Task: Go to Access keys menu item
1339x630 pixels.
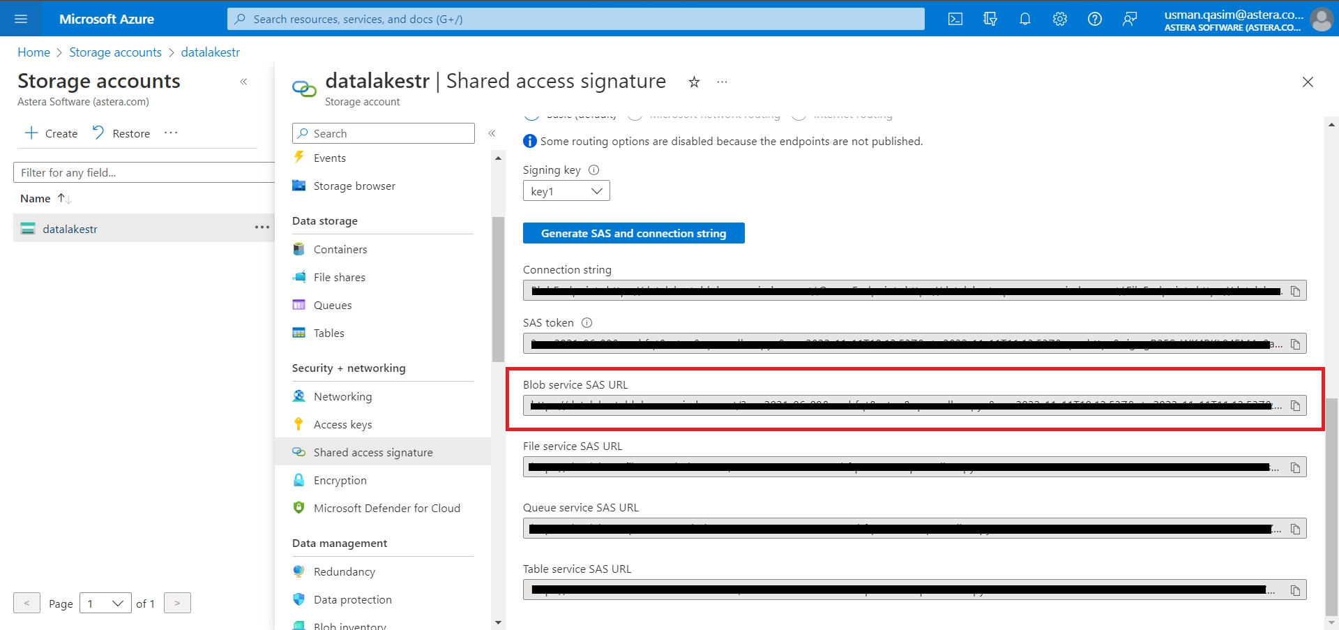Action: (x=342, y=425)
